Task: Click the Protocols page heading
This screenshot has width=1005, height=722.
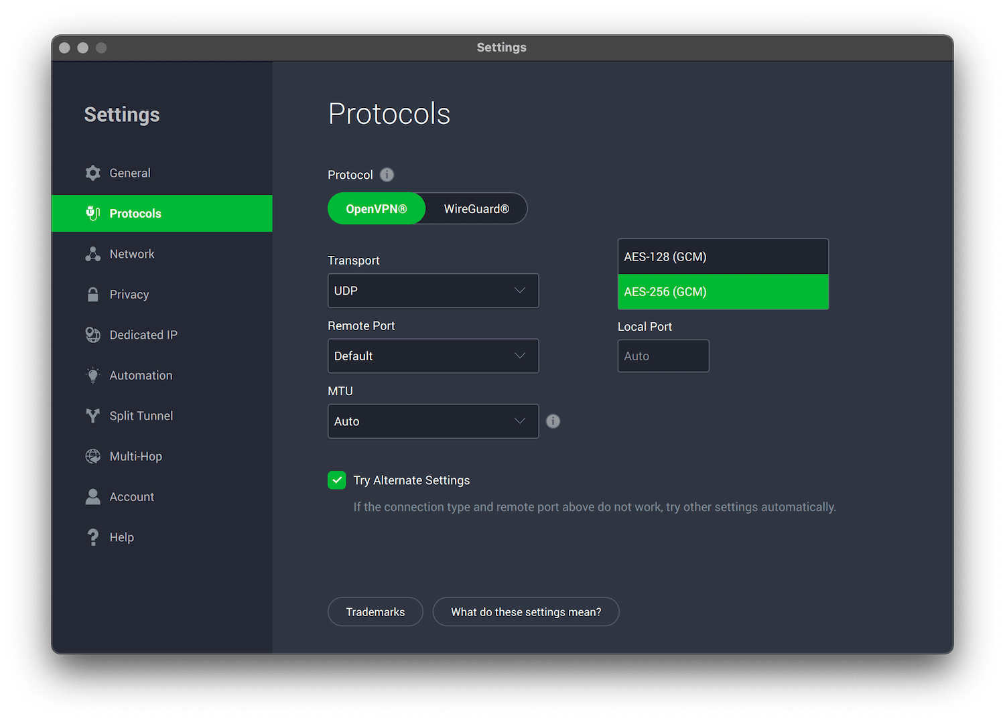Action: pyautogui.click(x=389, y=114)
